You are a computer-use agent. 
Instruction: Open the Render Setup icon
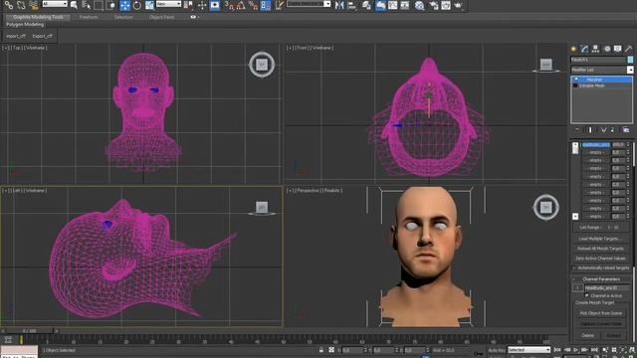434,5
